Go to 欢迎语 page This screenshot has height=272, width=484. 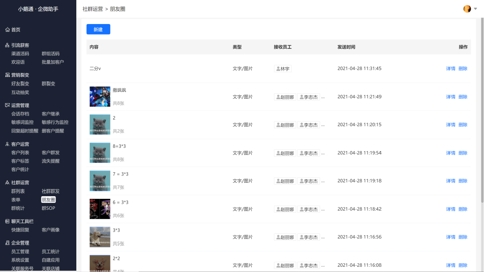pos(18,62)
